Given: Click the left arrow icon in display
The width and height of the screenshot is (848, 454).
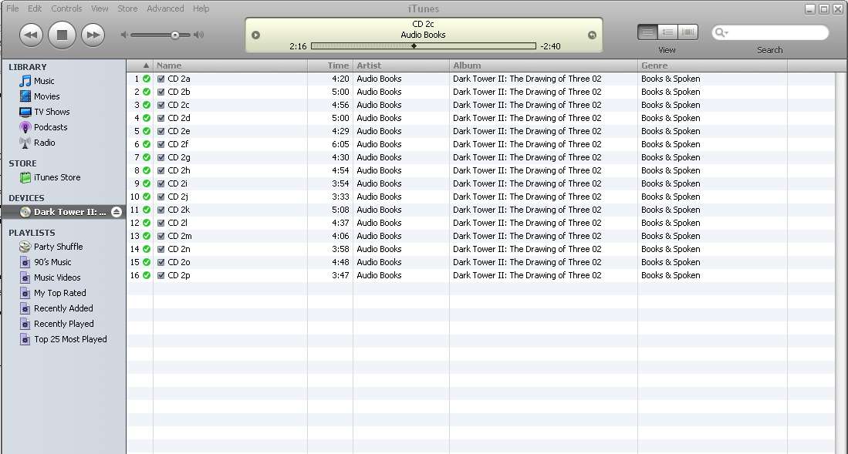Looking at the screenshot, I should click(x=256, y=35).
